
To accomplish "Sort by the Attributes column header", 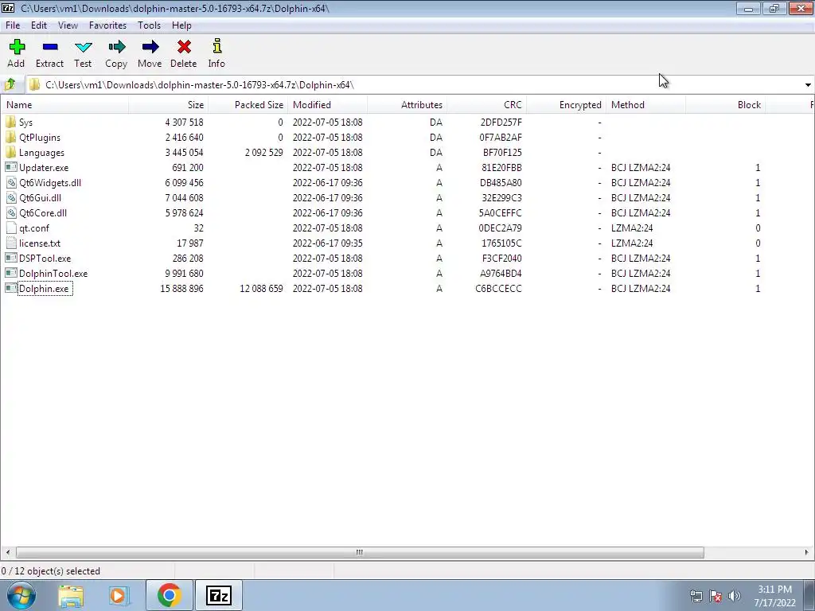I will pos(407,104).
